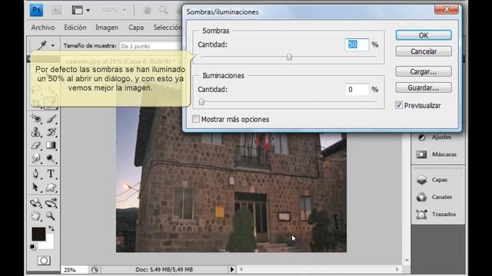
Task: Click the Iluminaciones Cantidad slider handle
Action: click(x=201, y=102)
